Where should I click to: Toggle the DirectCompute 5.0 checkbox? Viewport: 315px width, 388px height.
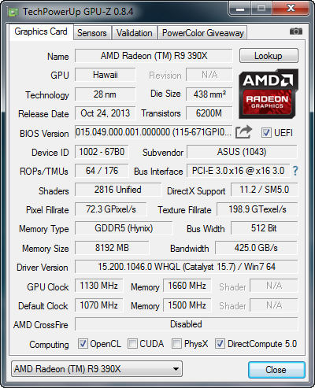220,344
